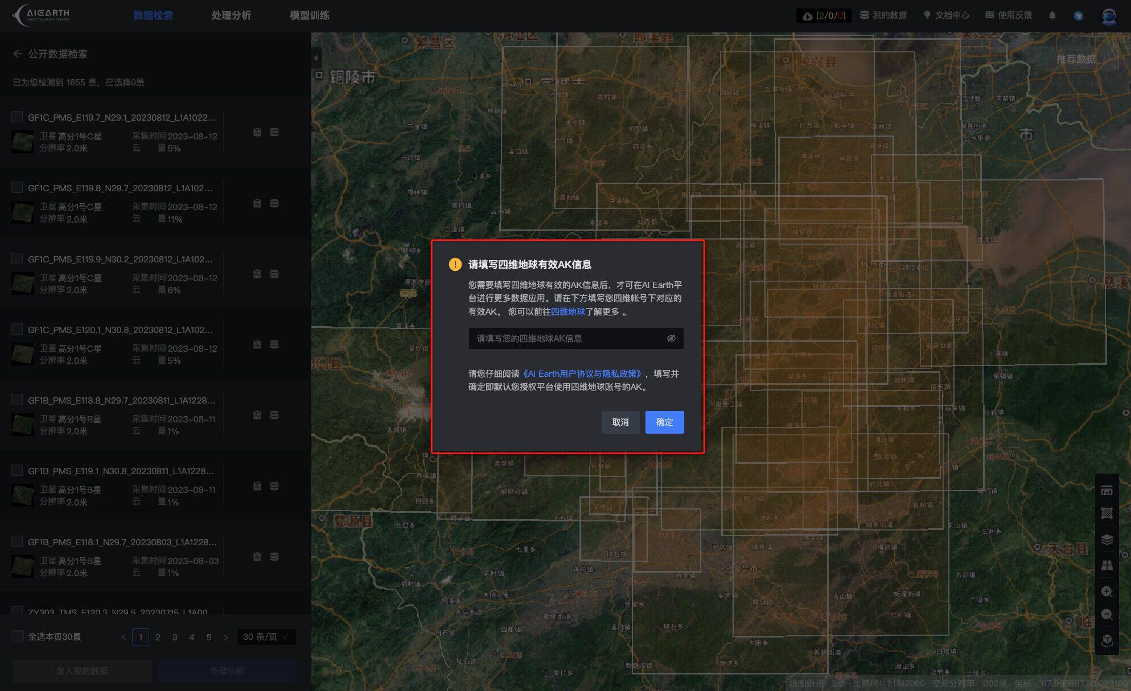The width and height of the screenshot is (1131, 691).
Task: Go to next results page arrow
Action: pyautogui.click(x=226, y=637)
